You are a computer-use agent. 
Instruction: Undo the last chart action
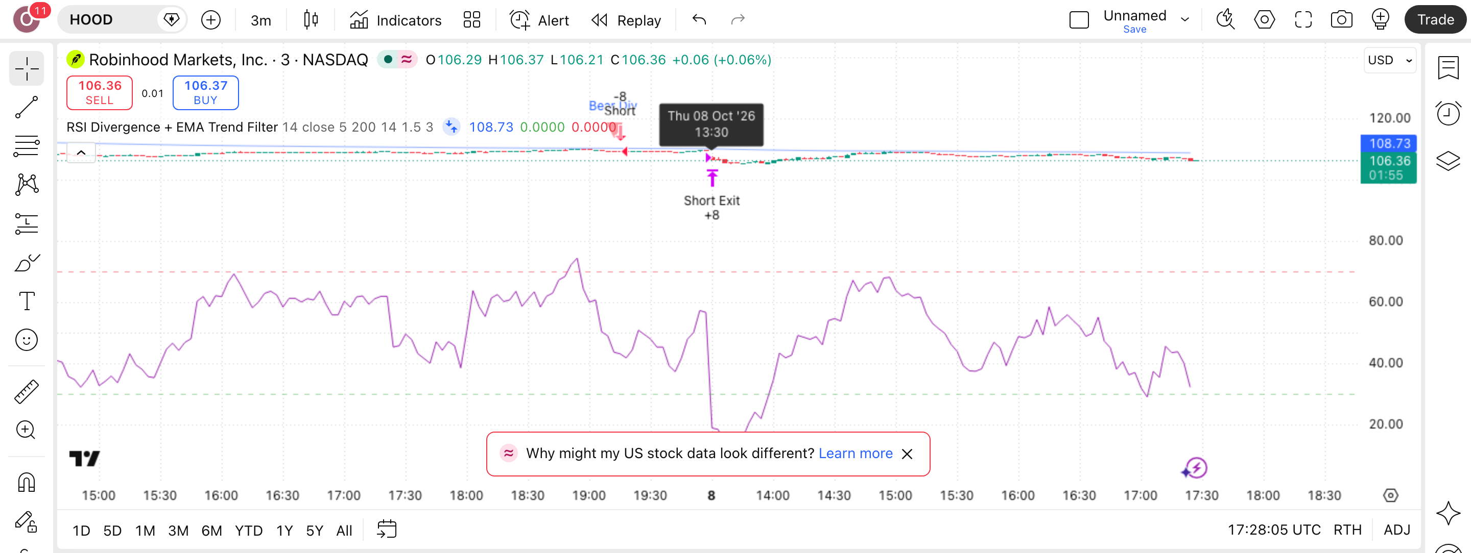tap(700, 20)
